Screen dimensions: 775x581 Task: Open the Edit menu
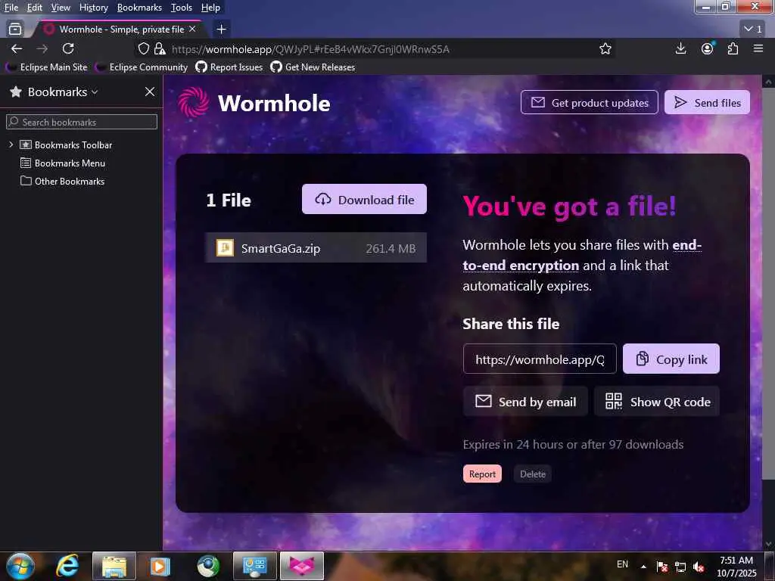[x=34, y=8]
